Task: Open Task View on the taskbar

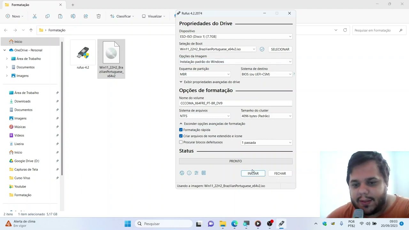Action: pos(198,224)
